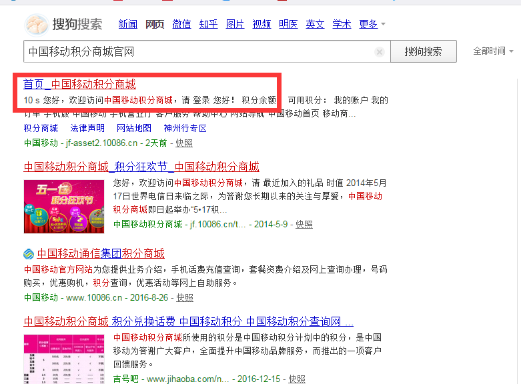Open 快照 for the 2014-5-9 result

[x=304, y=225]
